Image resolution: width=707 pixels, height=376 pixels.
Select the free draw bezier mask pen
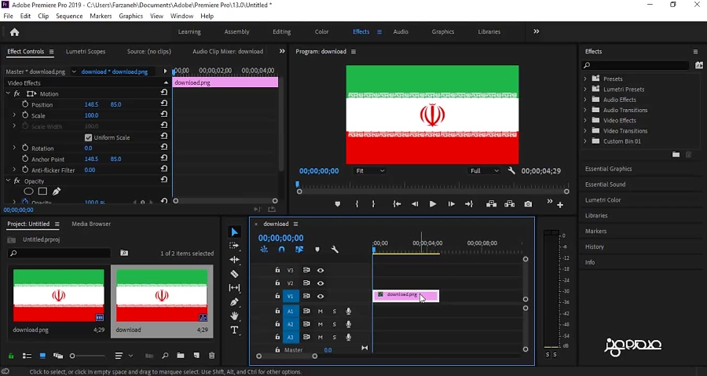pos(57,192)
